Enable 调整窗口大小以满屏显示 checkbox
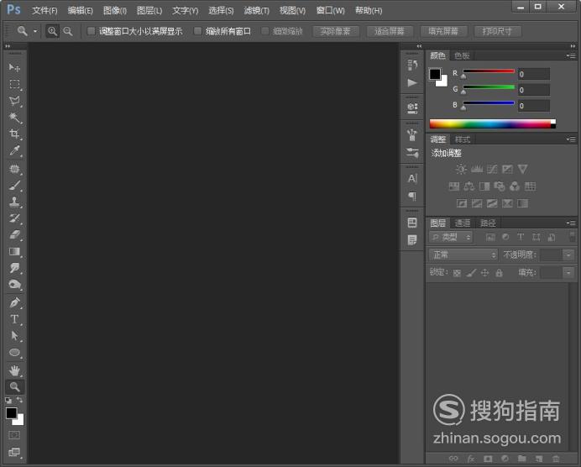 pos(91,31)
